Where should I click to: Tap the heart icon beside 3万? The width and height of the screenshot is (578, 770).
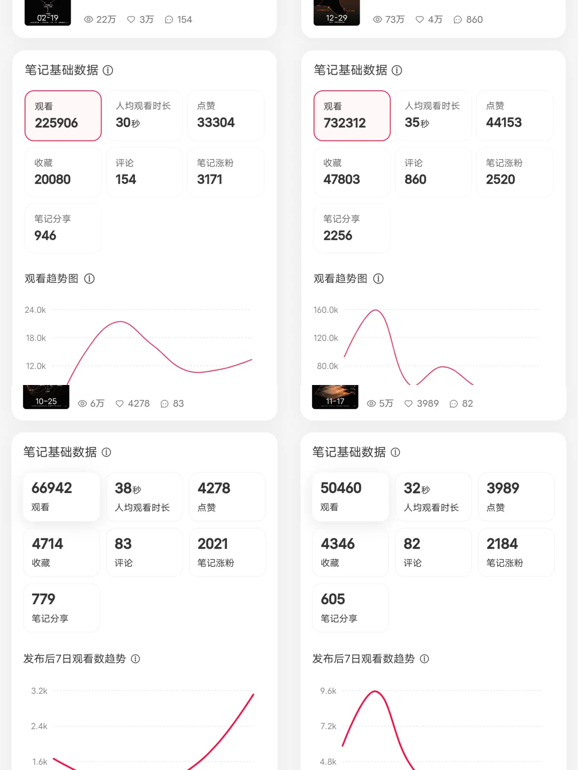pos(131,19)
